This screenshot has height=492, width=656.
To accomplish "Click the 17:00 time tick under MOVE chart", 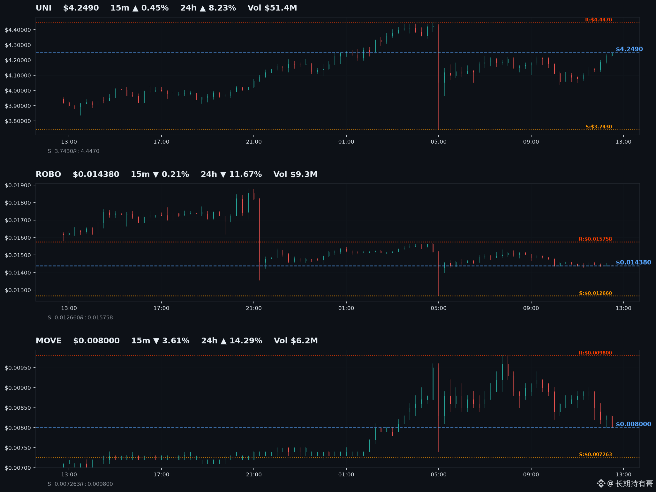I will tap(162, 475).
